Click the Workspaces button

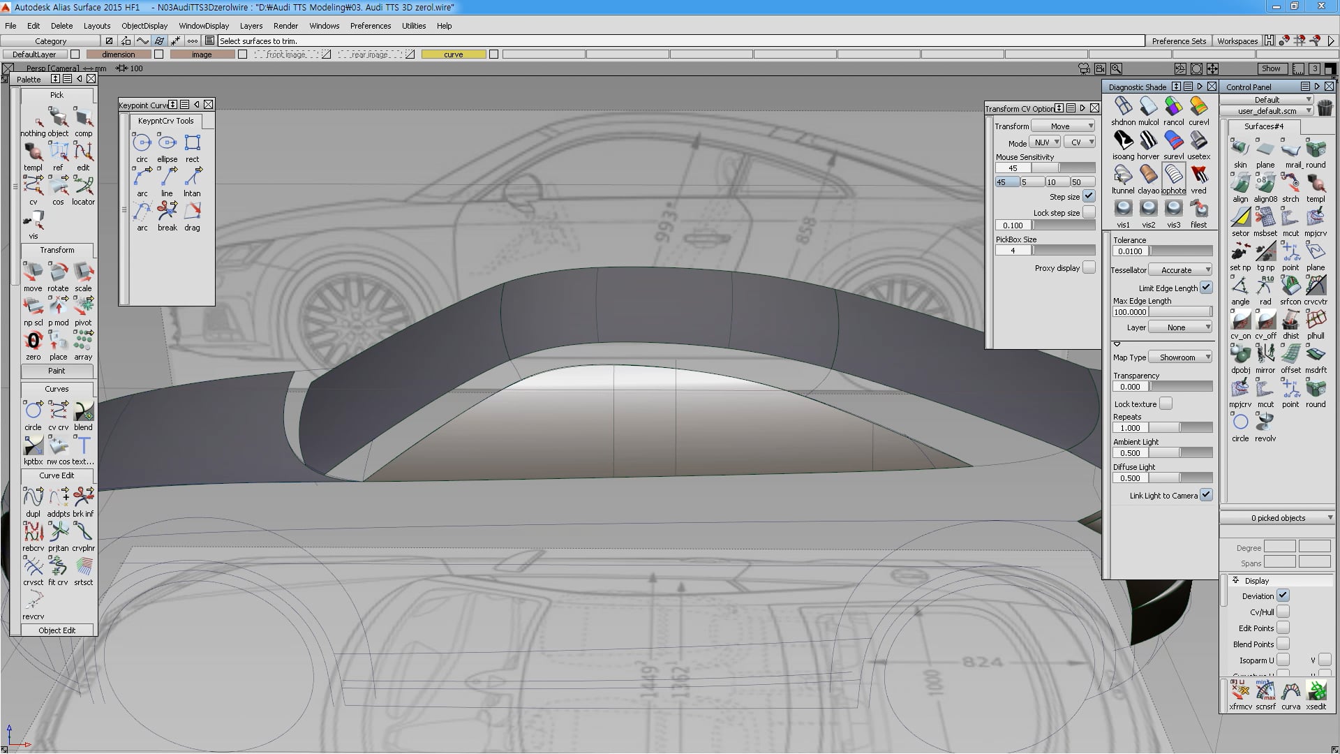coord(1237,41)
